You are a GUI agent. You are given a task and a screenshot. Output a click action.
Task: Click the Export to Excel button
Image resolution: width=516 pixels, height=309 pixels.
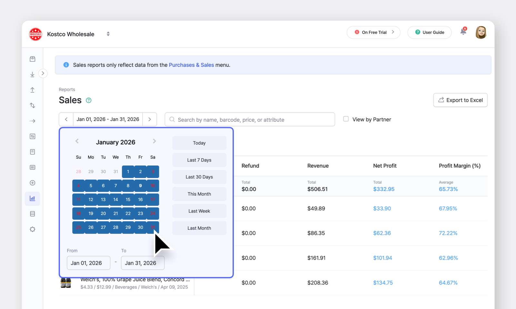460,100
